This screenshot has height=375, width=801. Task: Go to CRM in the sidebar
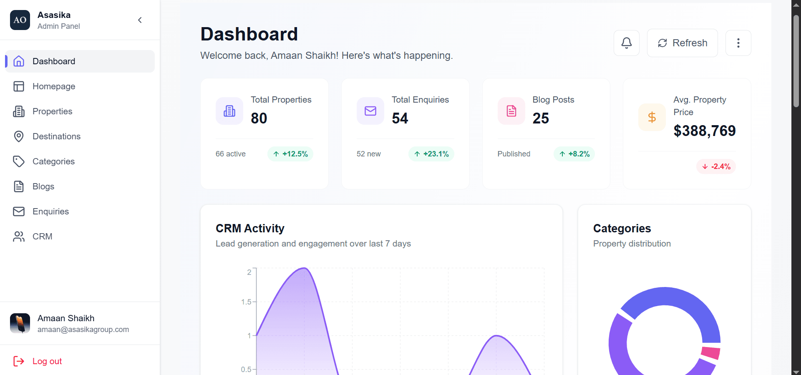(80, 237)
